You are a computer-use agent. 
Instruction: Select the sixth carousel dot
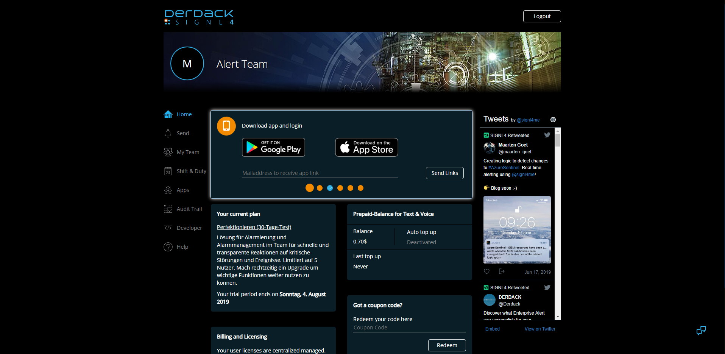[361, 188]
